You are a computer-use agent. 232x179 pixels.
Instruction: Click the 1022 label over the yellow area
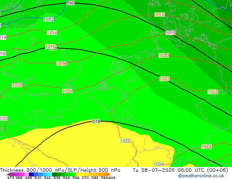(125, 141)
